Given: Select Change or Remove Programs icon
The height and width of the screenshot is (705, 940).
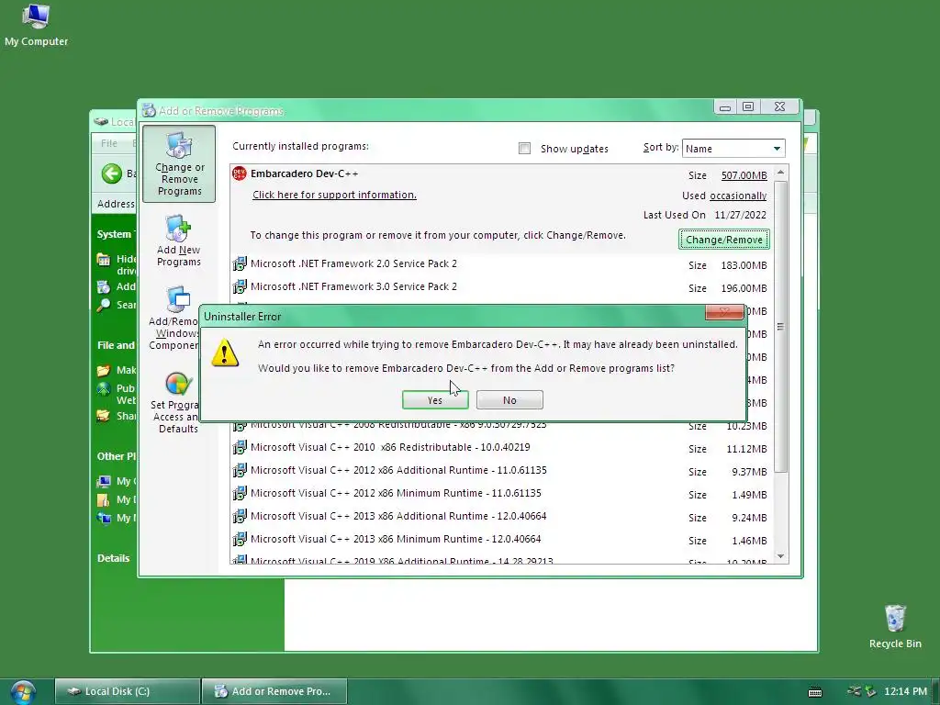Looking at the screenshot, I should tap(179, 164).
